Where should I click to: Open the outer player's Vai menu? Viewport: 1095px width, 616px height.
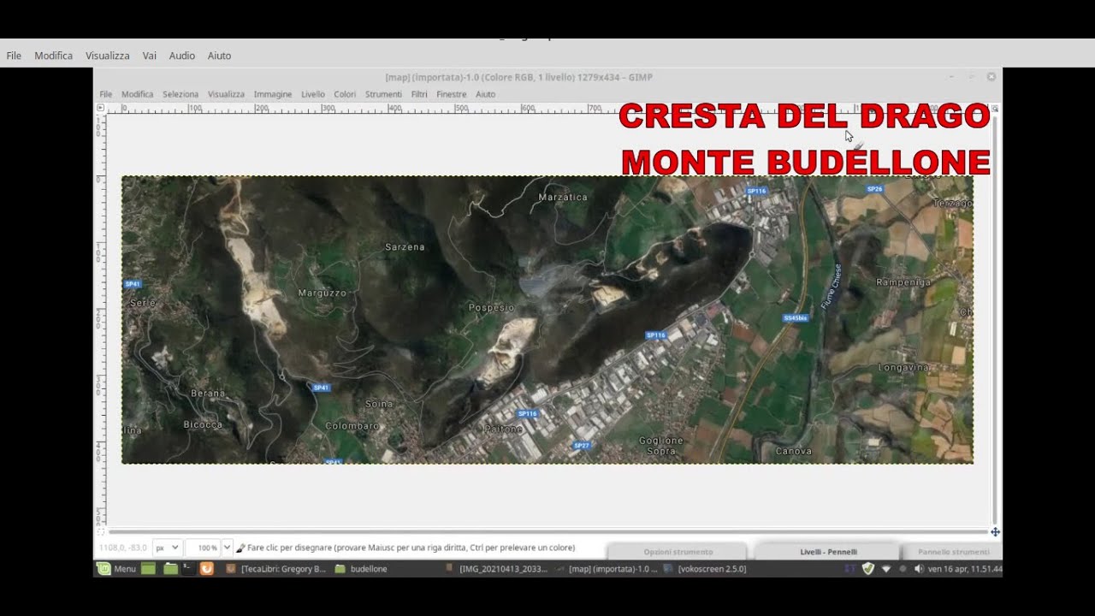150,56
